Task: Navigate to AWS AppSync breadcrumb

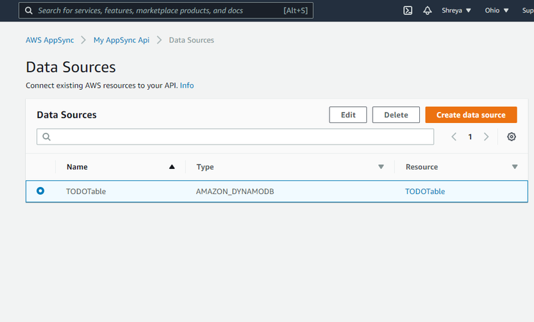Action: click(x=50, y=40)
